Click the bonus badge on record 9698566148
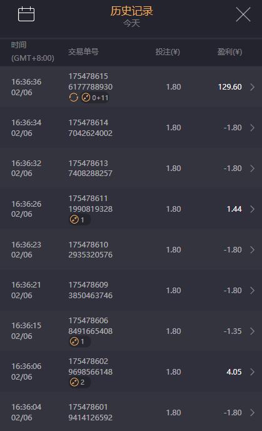Screen dimensions: 262x431 click(78, 382)
